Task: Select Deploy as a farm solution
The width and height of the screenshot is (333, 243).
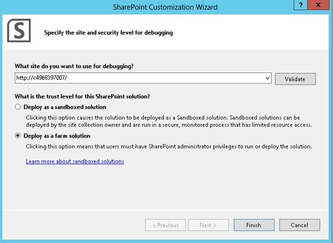Action: 18,136
